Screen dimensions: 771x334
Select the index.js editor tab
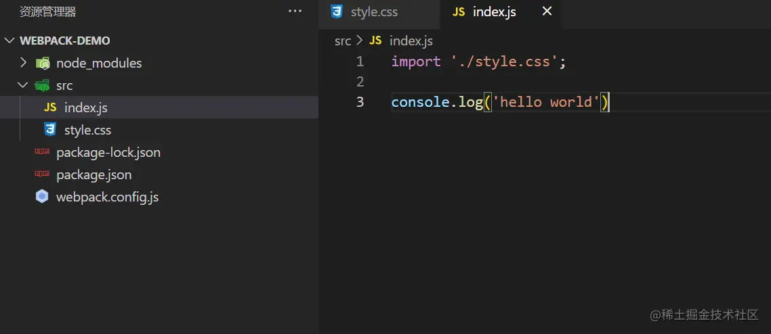click(494, 12)
